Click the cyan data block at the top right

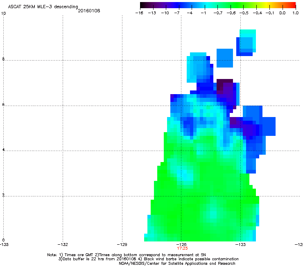coord(248,41)
